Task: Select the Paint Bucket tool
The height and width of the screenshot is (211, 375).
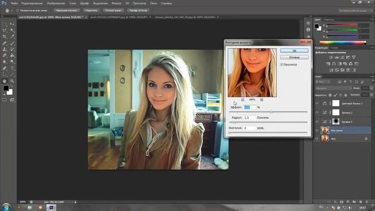Action: (x=12, y=56)
